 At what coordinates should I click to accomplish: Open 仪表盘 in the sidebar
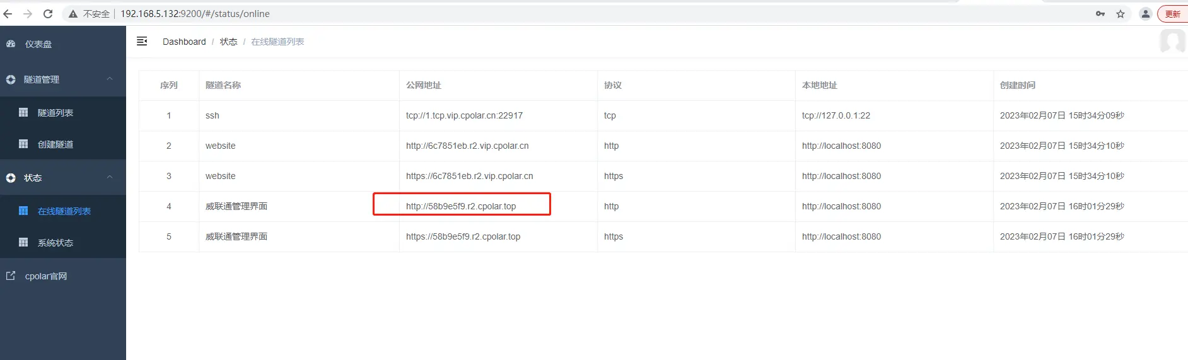pos(38,44)
